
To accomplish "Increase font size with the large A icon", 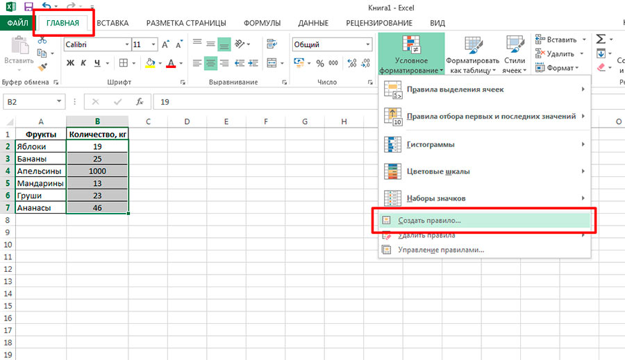I will click(165, 44).
